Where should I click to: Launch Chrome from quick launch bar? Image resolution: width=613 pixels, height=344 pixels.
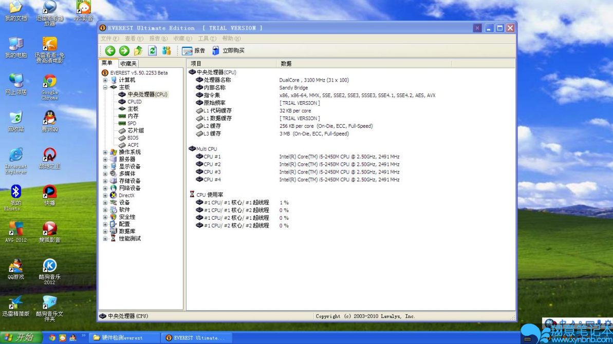click(52, 338)
